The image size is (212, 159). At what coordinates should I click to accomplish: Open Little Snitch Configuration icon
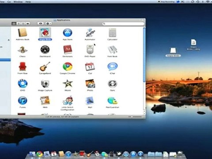click(68, 101)
